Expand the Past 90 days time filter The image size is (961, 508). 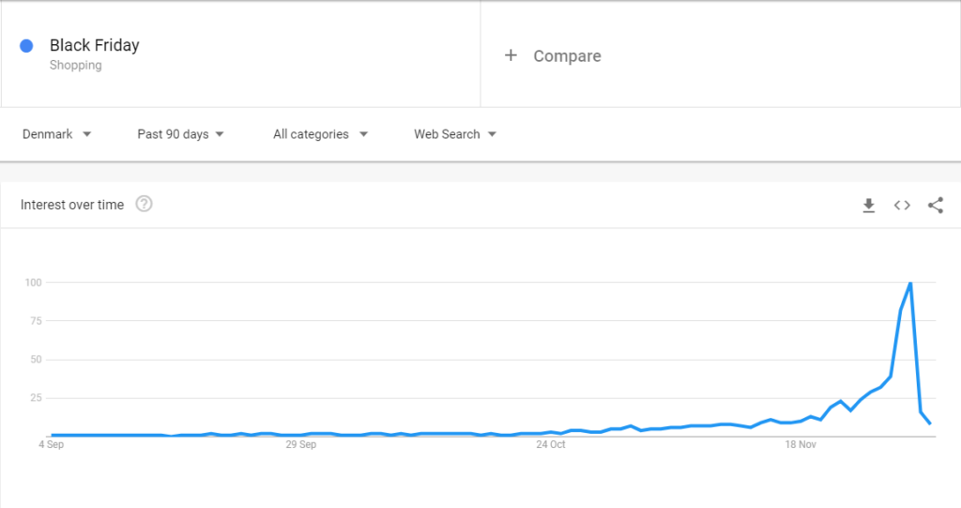181,134
